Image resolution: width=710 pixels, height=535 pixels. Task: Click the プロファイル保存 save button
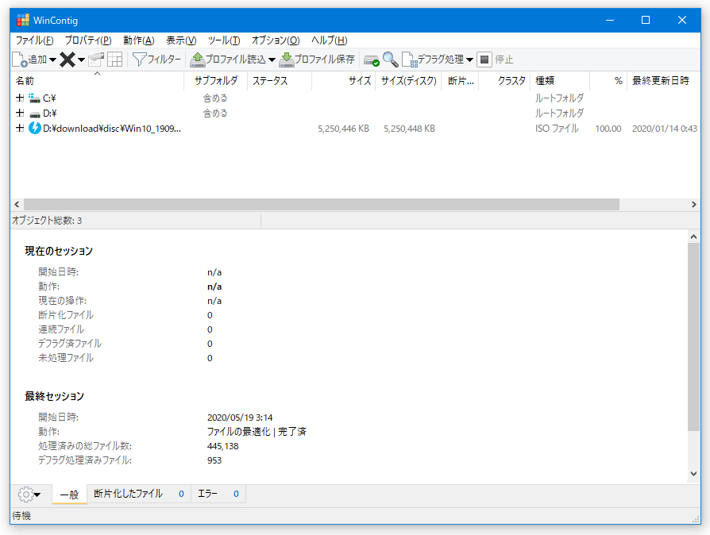coord(317,60)
